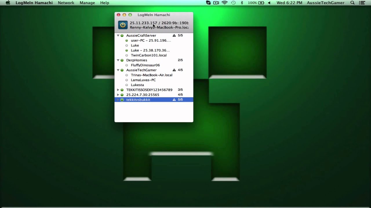Image resolution: width=371 pixels, height=208 pixels.
Task: Open the Manage menu
Action: point(87,3)
